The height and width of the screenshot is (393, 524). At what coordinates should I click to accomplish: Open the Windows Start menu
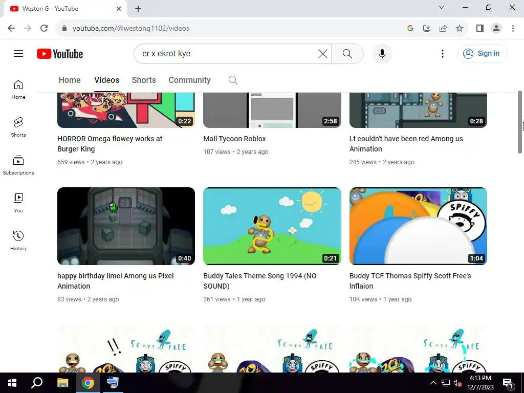coord(12,383)
